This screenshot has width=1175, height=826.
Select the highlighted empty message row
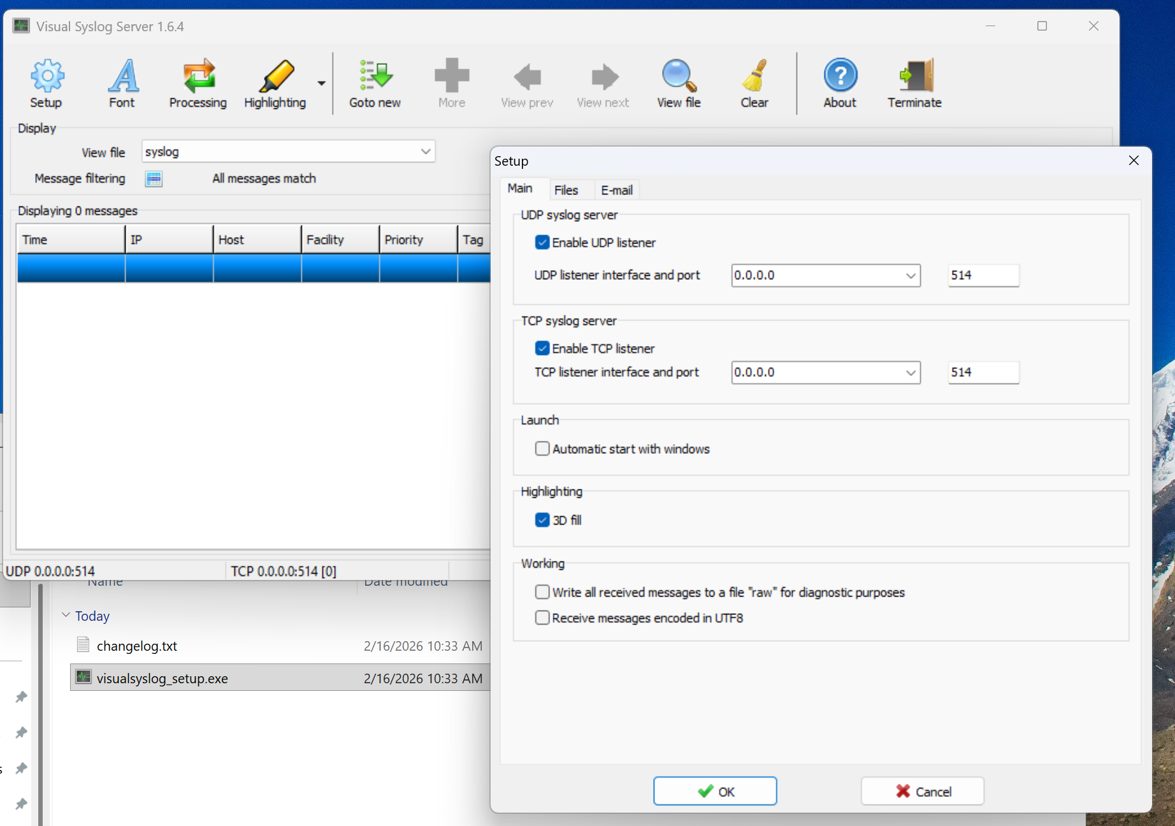(x=254, y=268)
